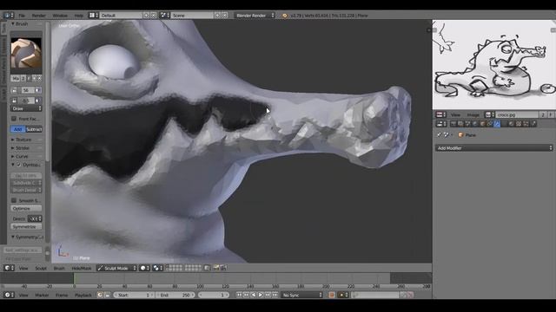The width and height of the screenshot is (556, 312).
Task: Click the Sculpt Mode brush icon
Action: click(x=101, y=268)
